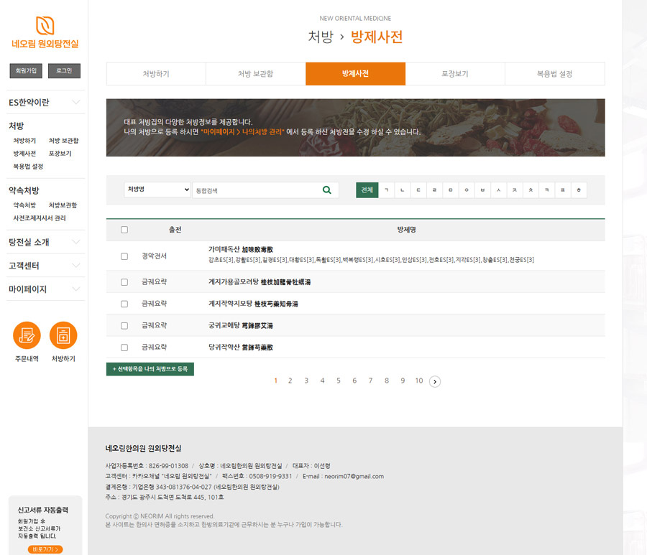Filter by consonant ㅇ
The width and height of the screenshot is (647, 555).
[x=467, y=190]
